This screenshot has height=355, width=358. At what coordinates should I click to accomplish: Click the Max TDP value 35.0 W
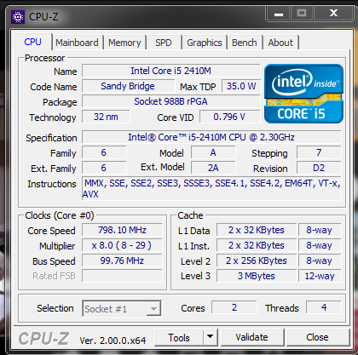click(241, 86)
